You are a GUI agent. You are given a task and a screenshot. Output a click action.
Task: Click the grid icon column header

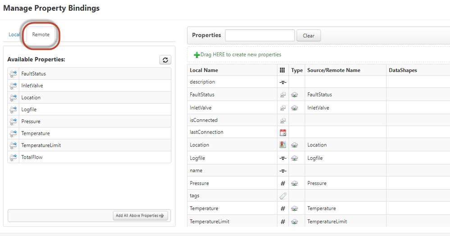coord(282,70)
